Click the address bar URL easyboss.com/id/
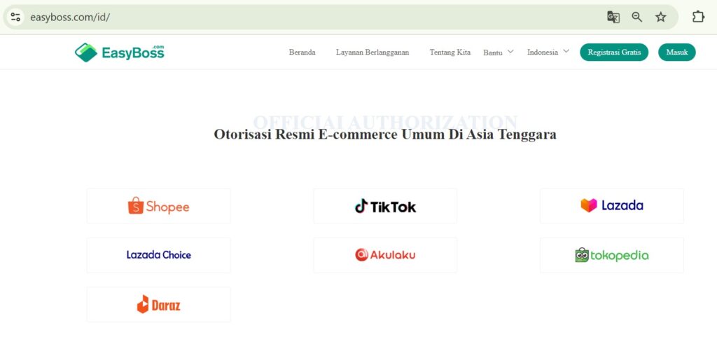This screenshot has height=344, width=717. (70, 18)
